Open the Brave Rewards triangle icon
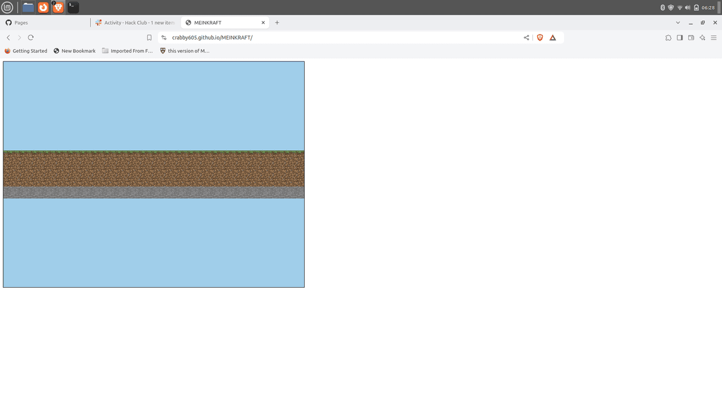This screenshot has height=406, width=722. tap(553, 38)
